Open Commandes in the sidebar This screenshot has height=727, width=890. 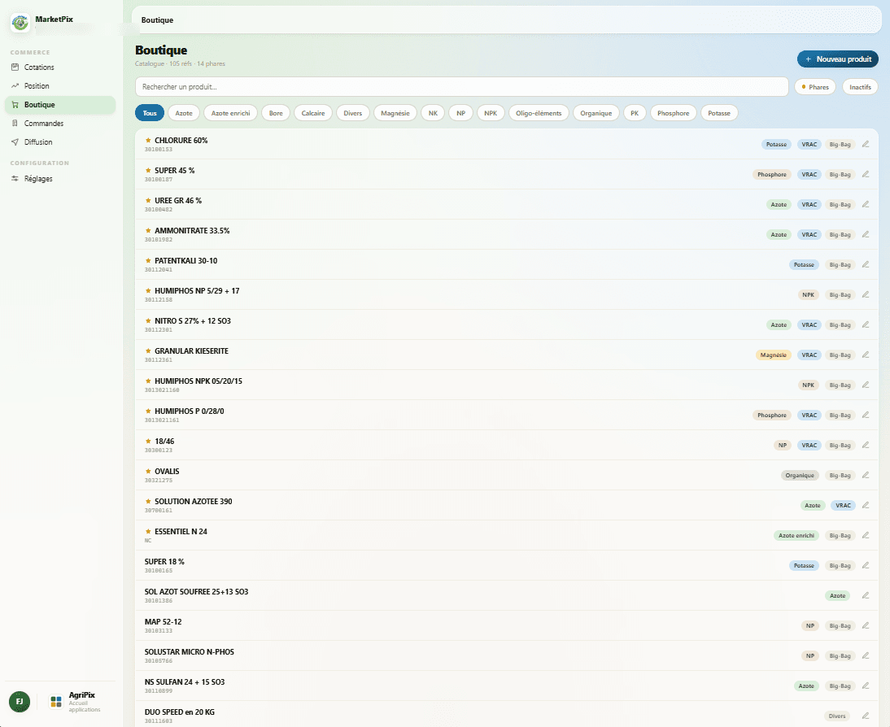click(x=60, y=123)
